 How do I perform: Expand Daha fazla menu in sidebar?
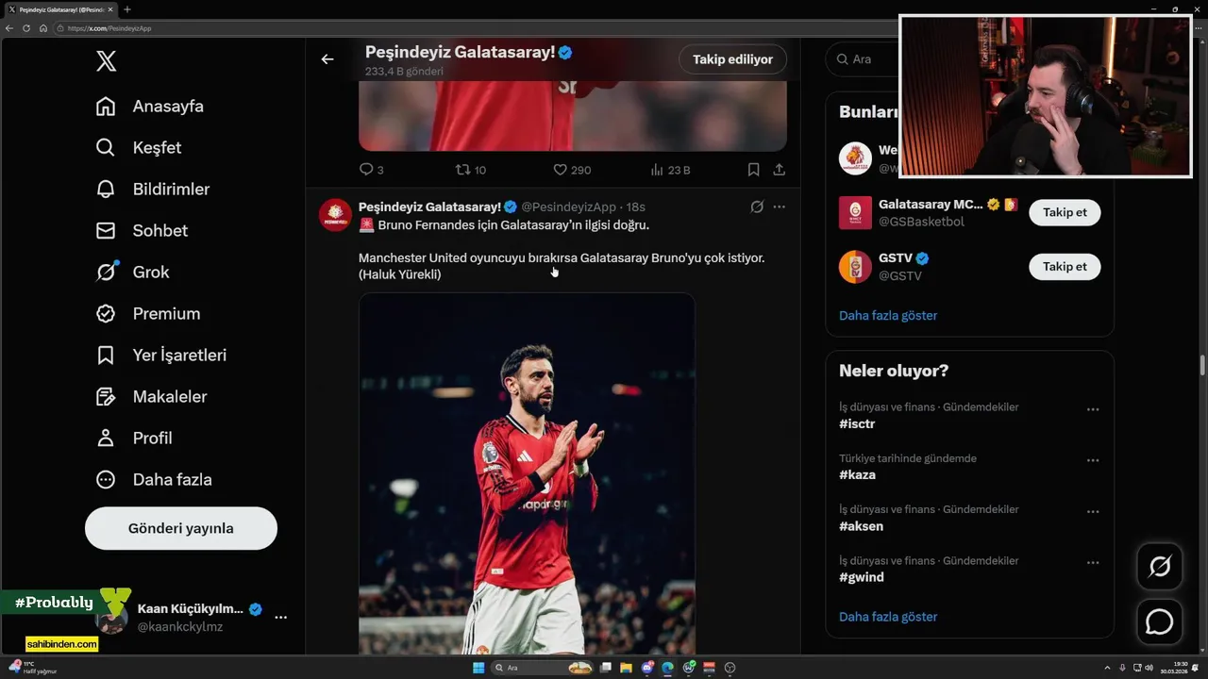pos(154,480)
